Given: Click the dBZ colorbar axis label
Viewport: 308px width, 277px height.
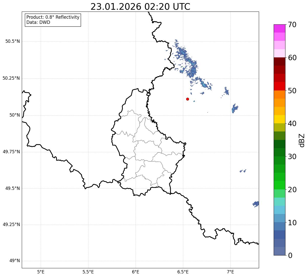Looking at the screenshot, I should (302, 140).
